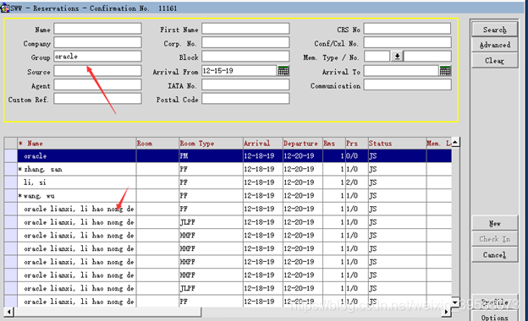Sort by the Status column header
Image resolution: width=528 pixels, height=321 pixels.
397,144
